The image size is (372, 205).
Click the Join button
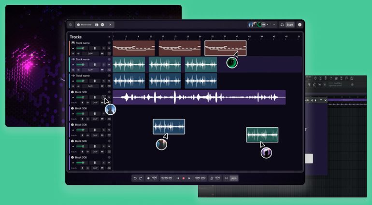point(234,178)
